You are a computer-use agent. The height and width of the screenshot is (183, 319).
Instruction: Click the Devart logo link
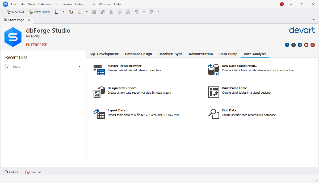(x=302, y=30)
